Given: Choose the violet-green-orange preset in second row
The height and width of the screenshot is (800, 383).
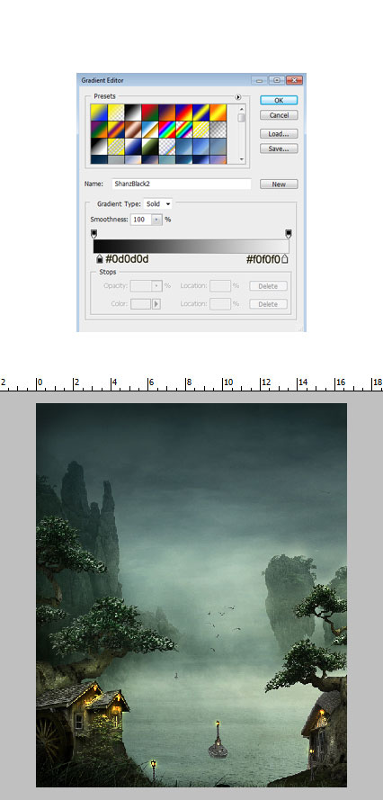Looking at the screenshot, I should pos(99,129).
